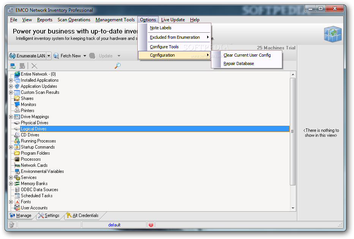The width and height of the screenshot is (354, 239).
Task: Open the Help menu
Action: coord(195,20)
